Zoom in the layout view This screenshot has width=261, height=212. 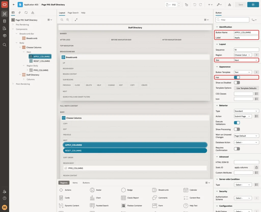(x=68, y=20)
